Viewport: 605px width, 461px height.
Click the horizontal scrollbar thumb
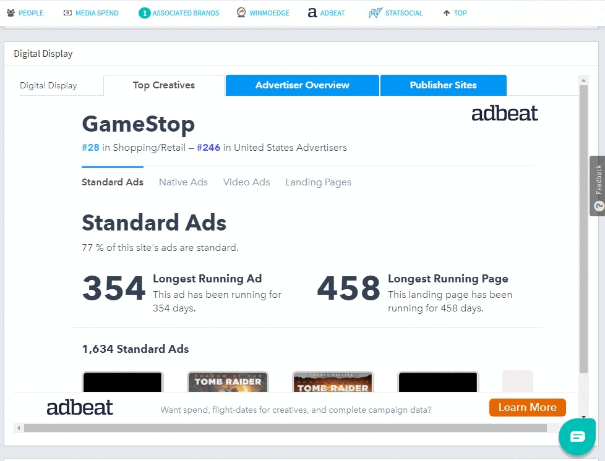click(x=285, y=428)
